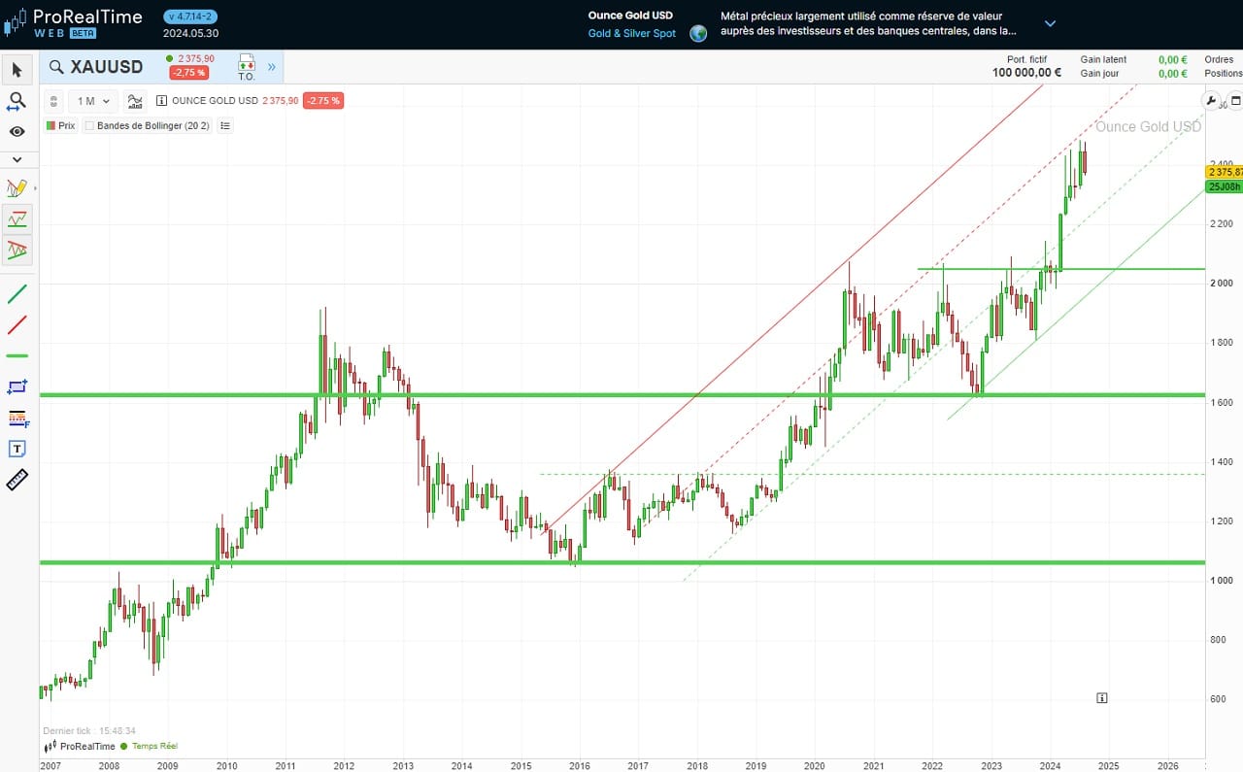The height and width of the screenshot is (772, 1243).
Task: Open the T.O. order ticket icon
Action: (x=246, y=67)
